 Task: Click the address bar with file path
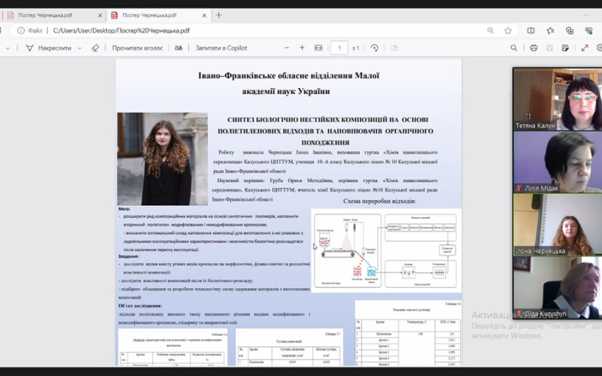(x=265, y=30)
